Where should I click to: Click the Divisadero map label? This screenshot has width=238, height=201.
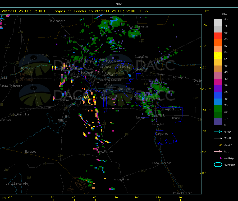[x=57, y=21]
